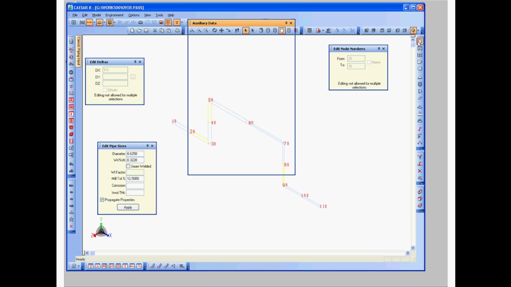Toggle the Offsets checkbox in Edit Deltas
Viewport: 511px width, 287px height.
pyautogui.click(x=105, y=90)
